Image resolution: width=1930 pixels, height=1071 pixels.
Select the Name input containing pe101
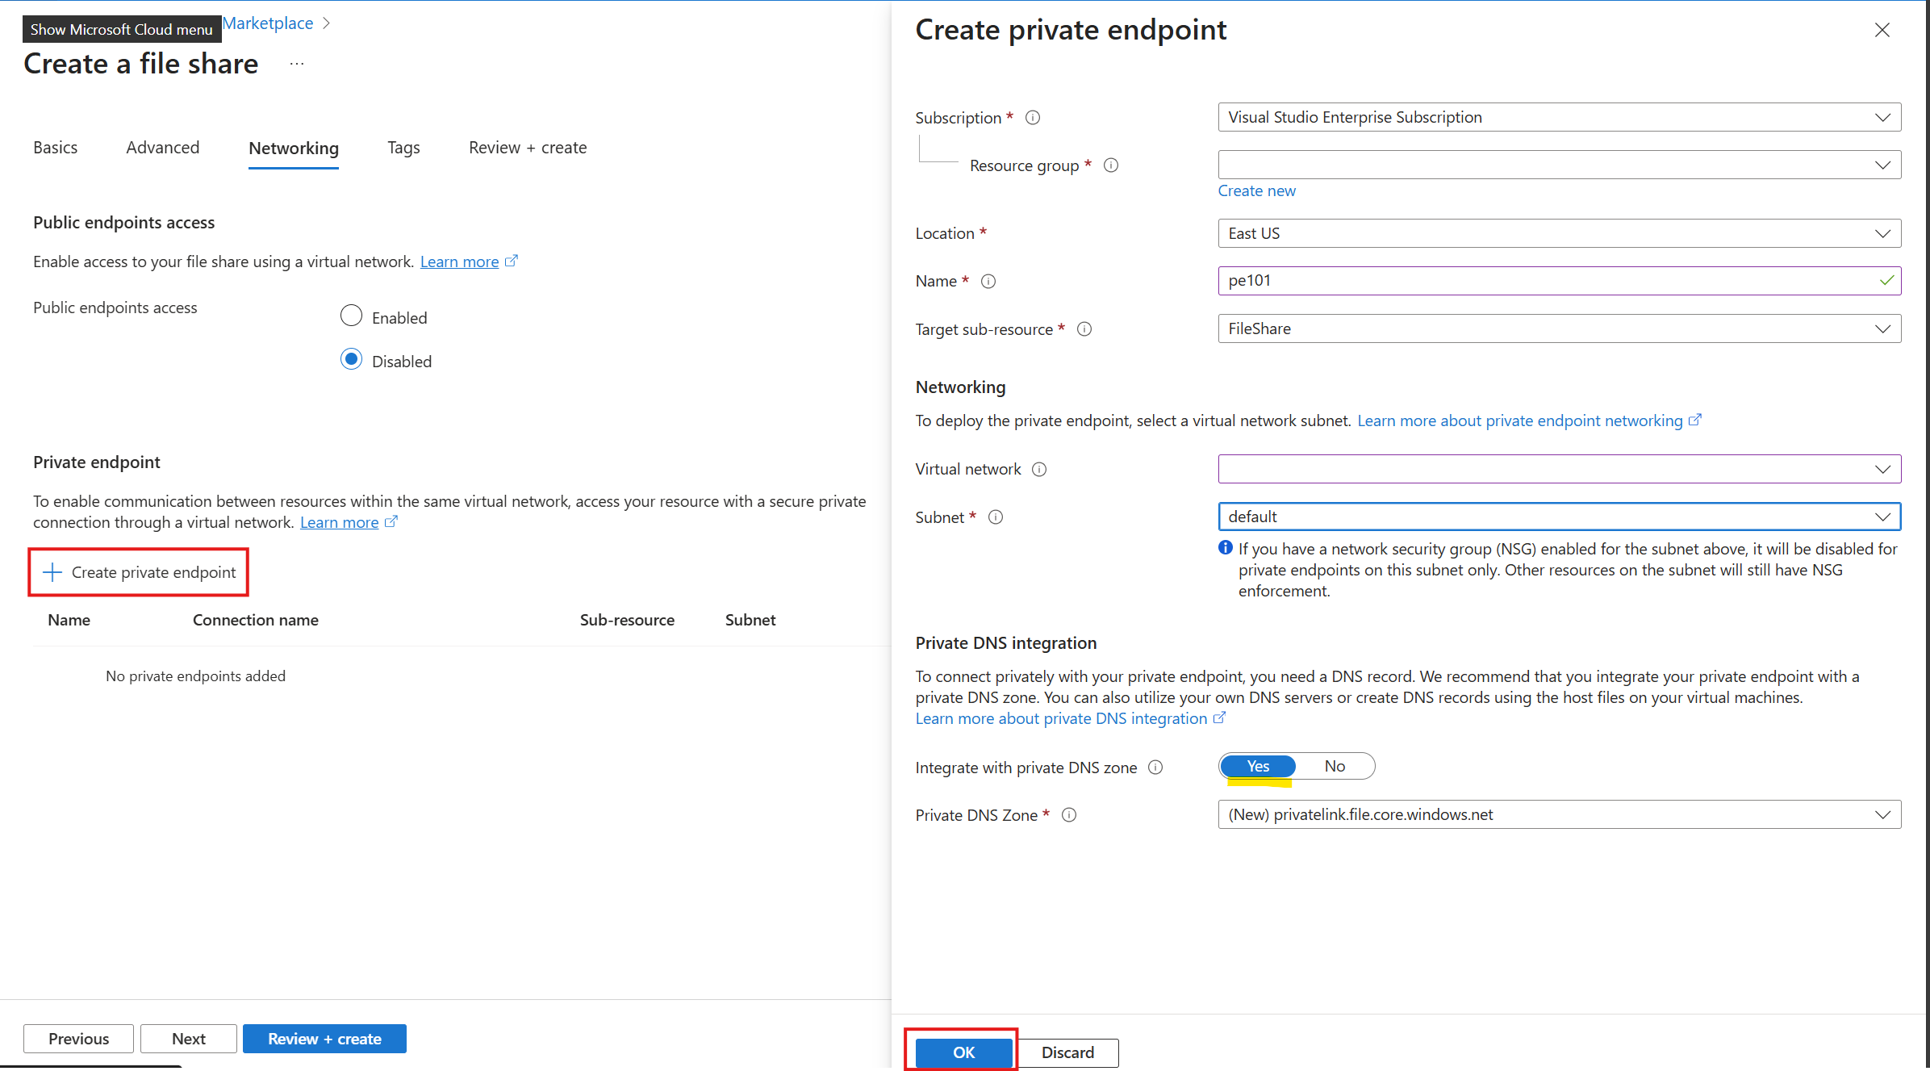[x=1558, y=281]
